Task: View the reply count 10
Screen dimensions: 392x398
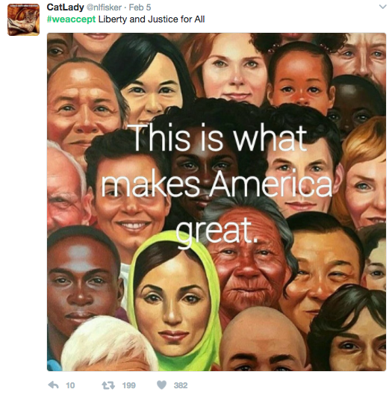Action: (70, 385)
